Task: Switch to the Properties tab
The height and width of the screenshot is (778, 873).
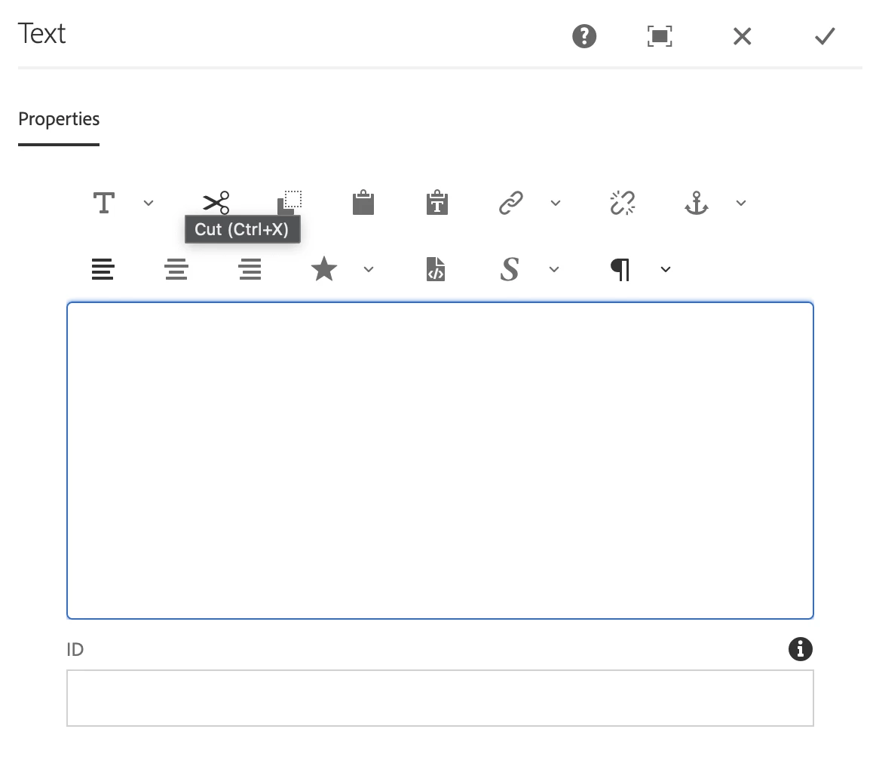Action: [x=59, y=119]
